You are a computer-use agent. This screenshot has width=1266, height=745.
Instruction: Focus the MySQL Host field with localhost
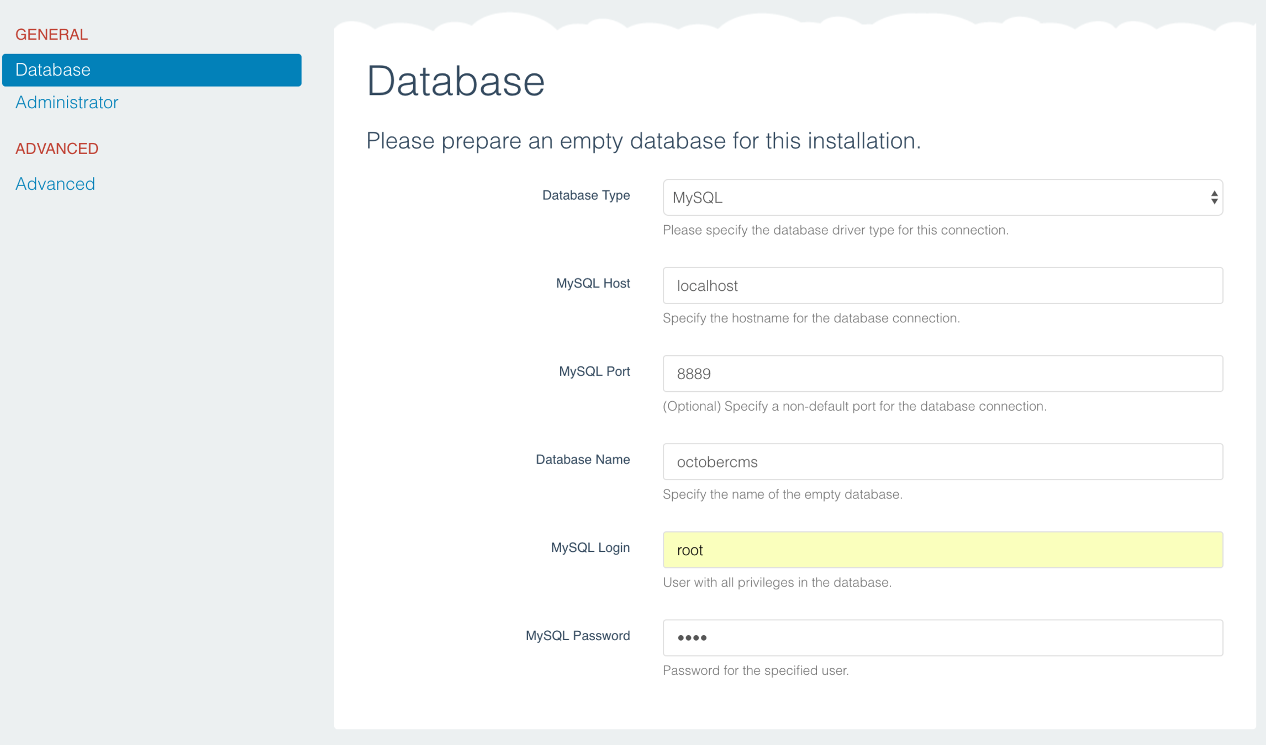tap(942, 286)
